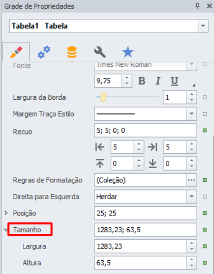Click the Largura da Borda value field
214x274 pixels.
coord(175,97)
